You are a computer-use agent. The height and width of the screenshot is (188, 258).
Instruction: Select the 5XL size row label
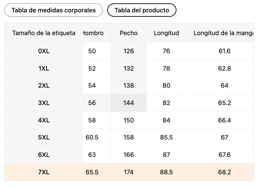tap(44, 137)
